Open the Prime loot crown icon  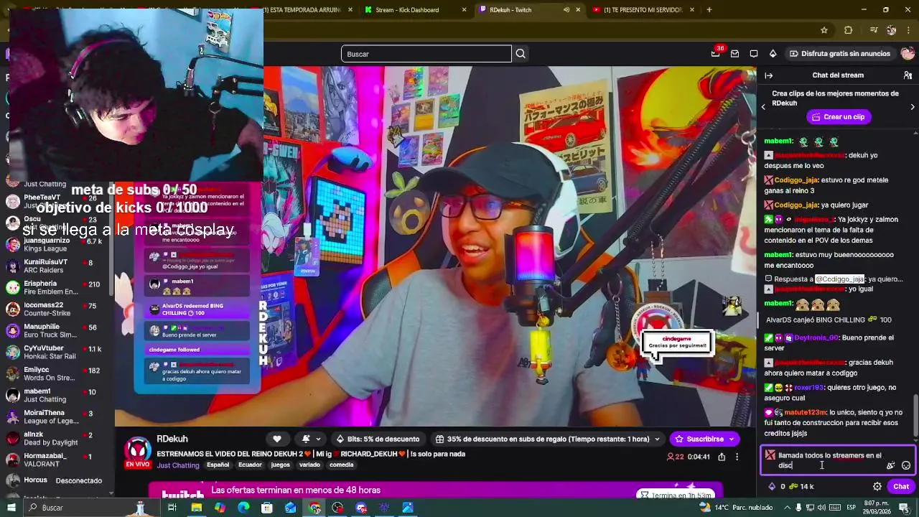pyautogui.click(x=715, y=54)
